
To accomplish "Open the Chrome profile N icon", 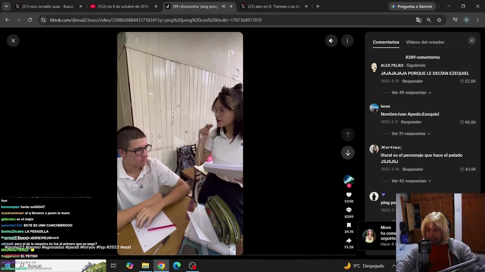I will (x=466, y=20).
